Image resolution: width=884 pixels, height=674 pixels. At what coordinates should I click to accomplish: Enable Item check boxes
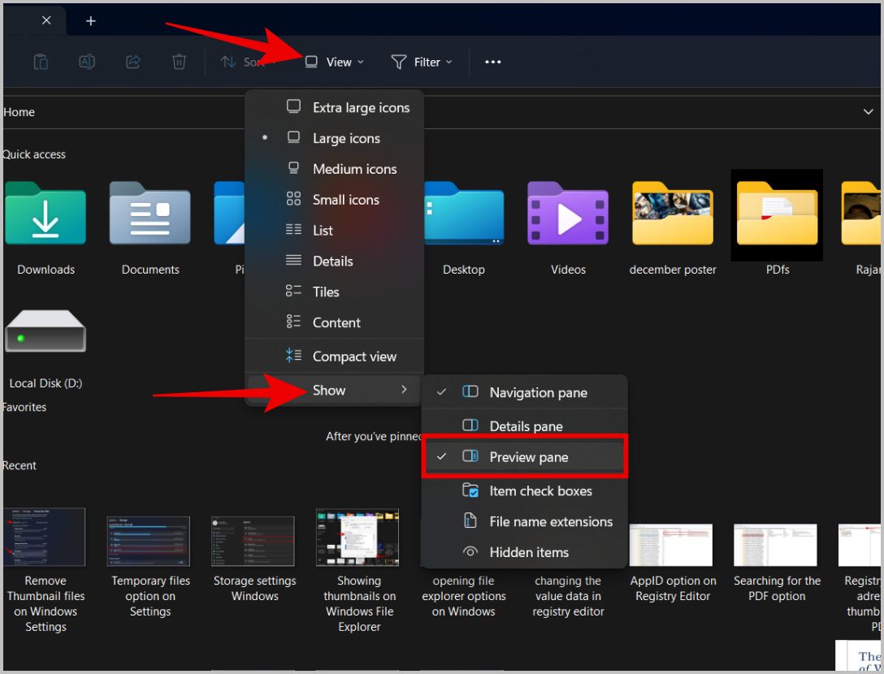[x=541, y=490]
